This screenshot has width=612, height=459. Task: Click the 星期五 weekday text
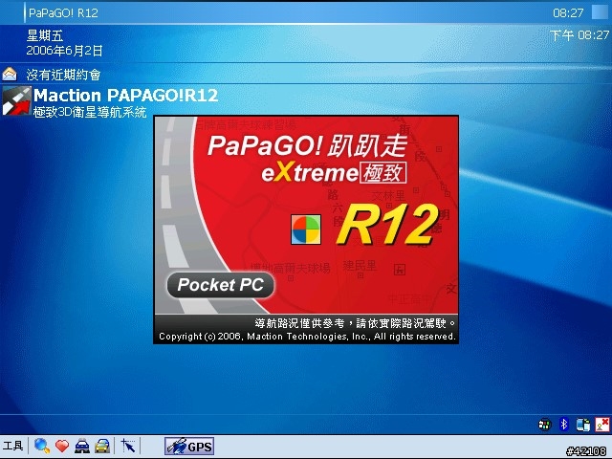coord(45,36)
